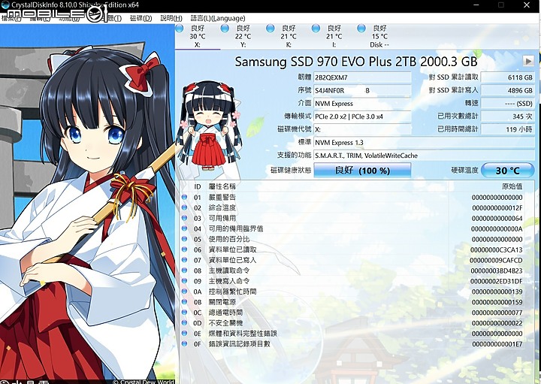Select drive K: status icon at 21 °C
541x384 pixels.
(270, 29)
